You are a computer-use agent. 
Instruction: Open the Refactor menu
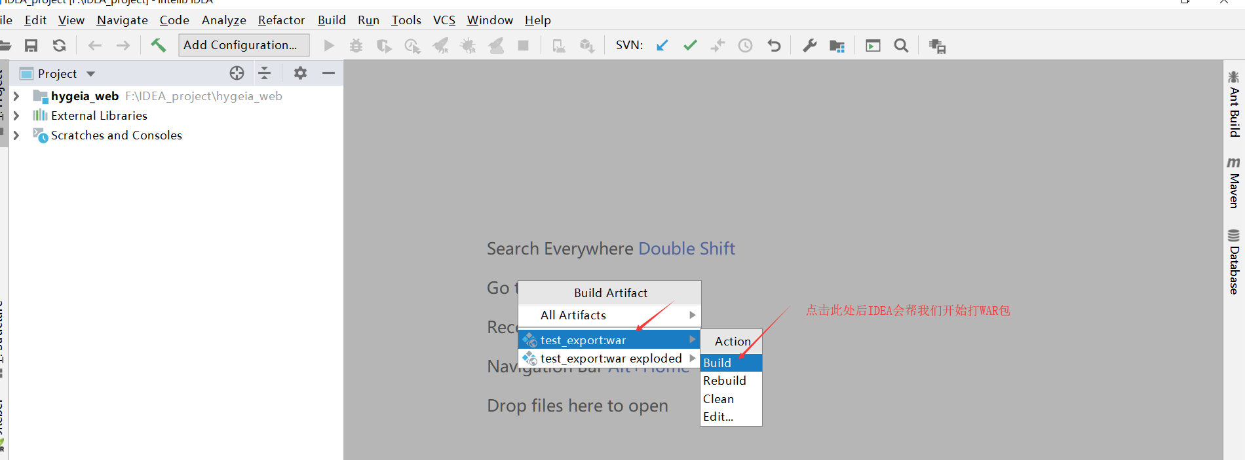282,20
